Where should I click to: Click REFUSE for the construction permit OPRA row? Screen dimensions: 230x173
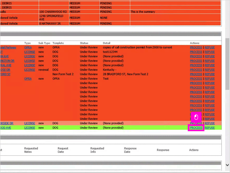[210, 48]
